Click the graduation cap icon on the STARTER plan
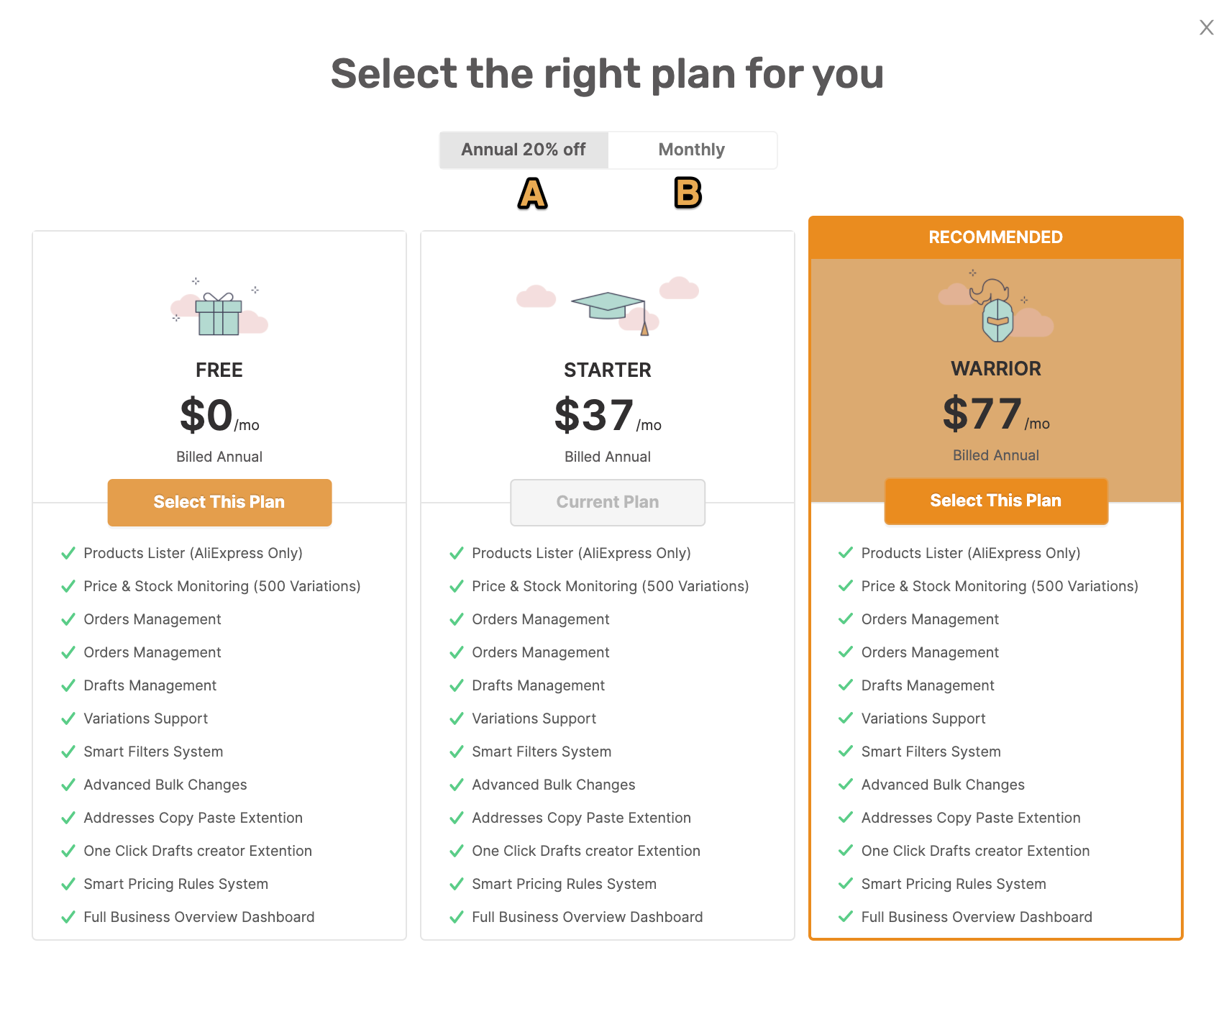The width and height of the screenshot is (1224, 1027). tap(608, 306)
